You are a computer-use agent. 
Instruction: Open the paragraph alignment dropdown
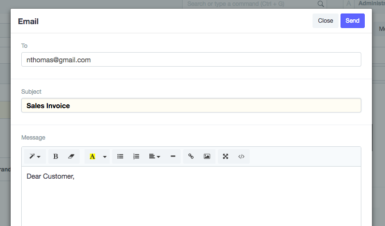click(x=155, y=156)
